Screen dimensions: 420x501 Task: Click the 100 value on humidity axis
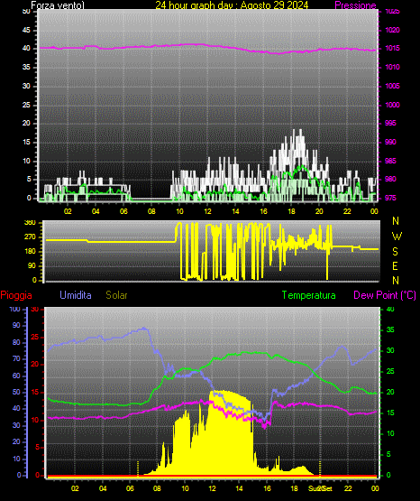click(14, 309)
